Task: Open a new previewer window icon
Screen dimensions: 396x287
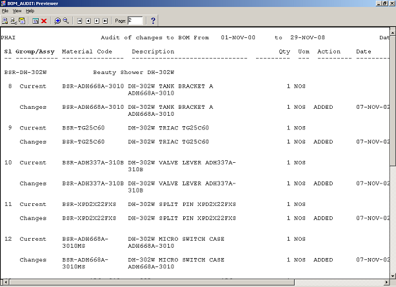Action: 35,21
